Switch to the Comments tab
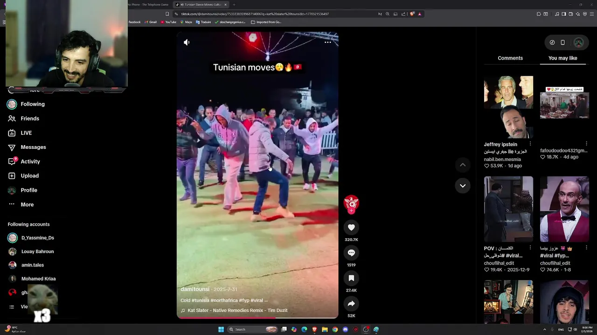 coord(510,58)
